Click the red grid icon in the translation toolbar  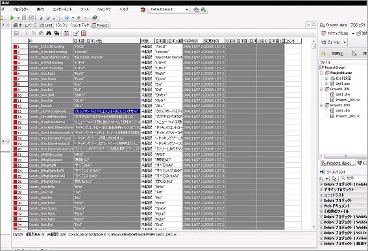[x=84, y=33]
